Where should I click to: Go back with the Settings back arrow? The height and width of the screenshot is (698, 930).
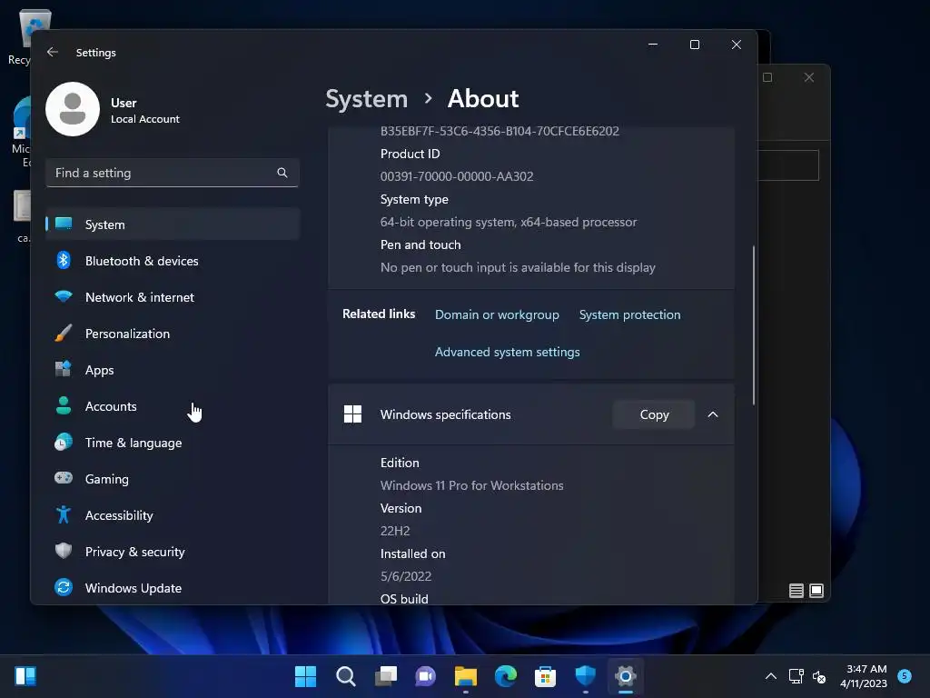(x=52, y=52)
